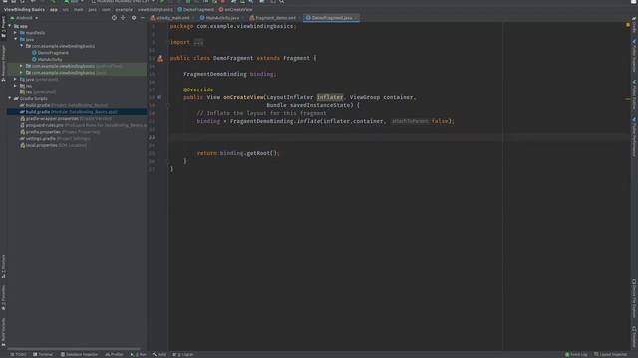638x358 pixels.
Task: Collapse the app module node
Action: [x=10, y=26]
